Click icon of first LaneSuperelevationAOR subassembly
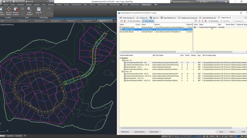The height and width of the screenshot is (138, 247). coord(125,62)
